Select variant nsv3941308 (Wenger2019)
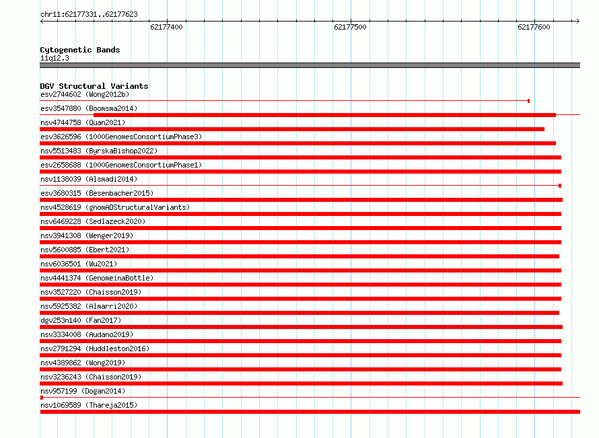The height and width of the screenshot is (438, 599). click(x=87, y=235)
